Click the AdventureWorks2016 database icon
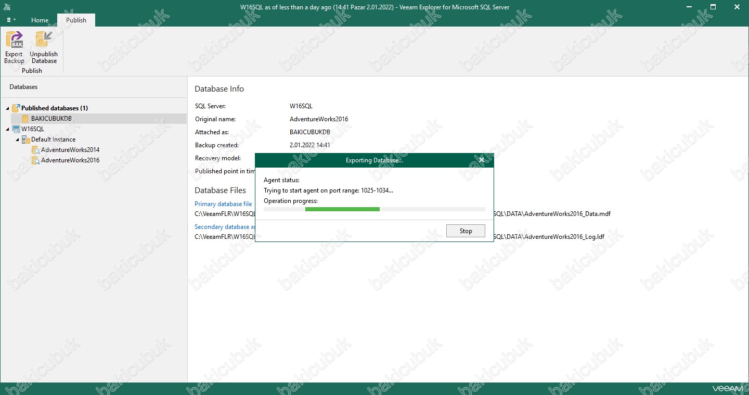The width and height of the screenshot is (749, 395). (x=35, y=160)
